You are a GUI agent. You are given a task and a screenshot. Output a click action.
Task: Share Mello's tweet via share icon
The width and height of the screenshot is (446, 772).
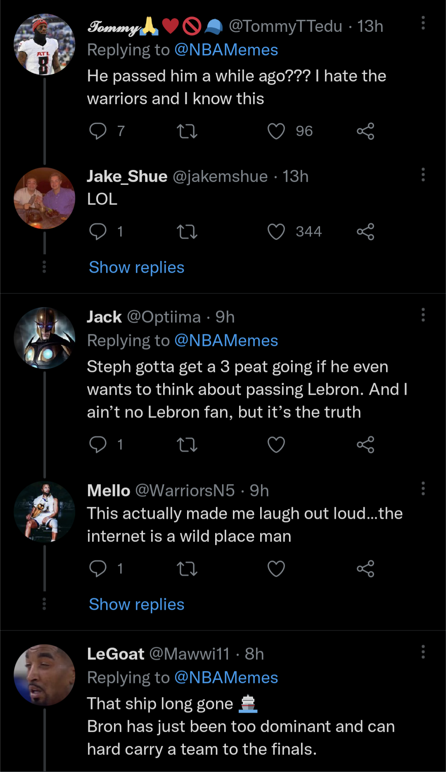point(365,568)
